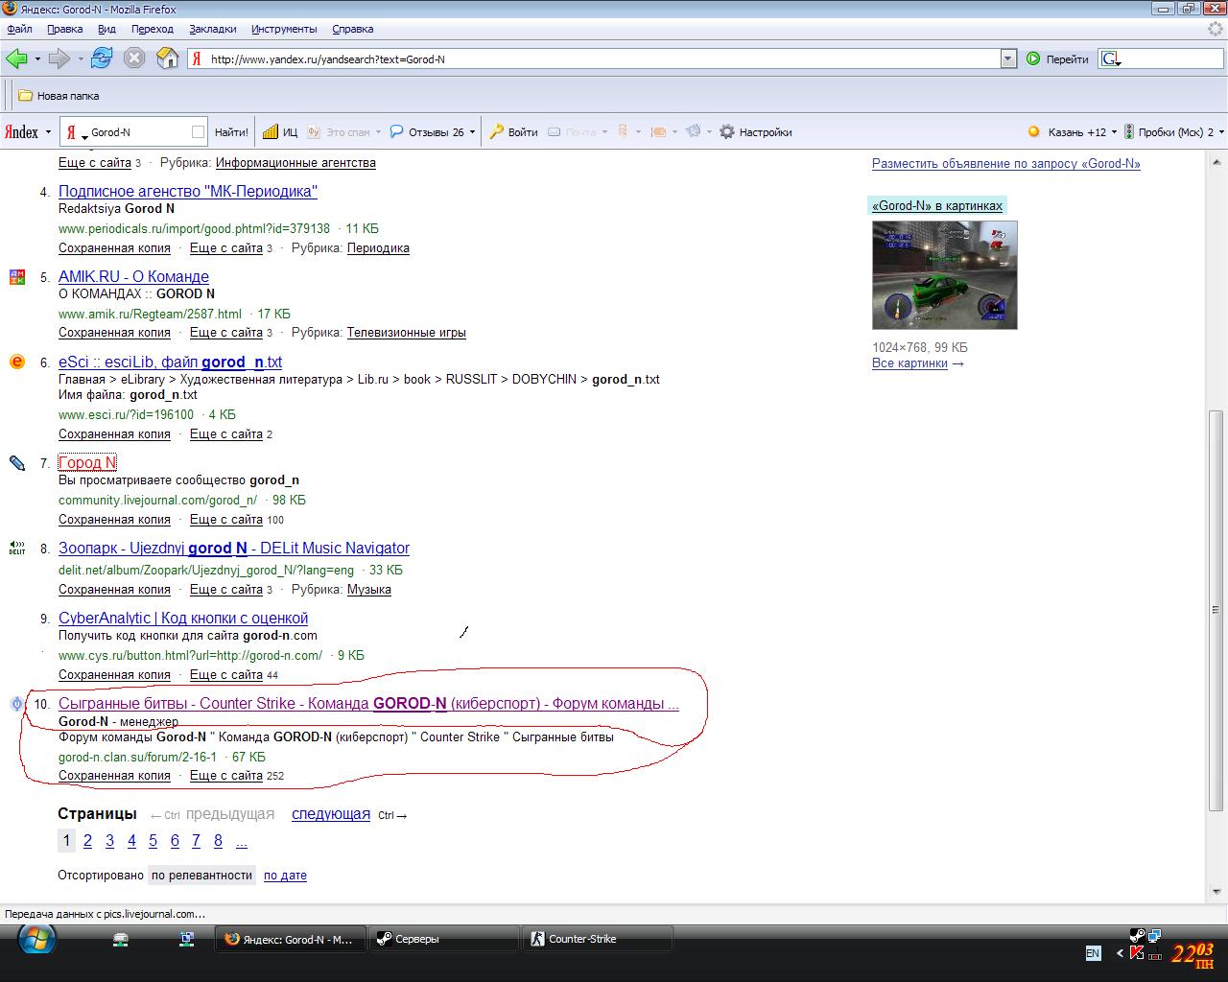Open Разместить объявление по запросу link
The height and width of the screenshot is (982, 1228).
pos(1006,164)
